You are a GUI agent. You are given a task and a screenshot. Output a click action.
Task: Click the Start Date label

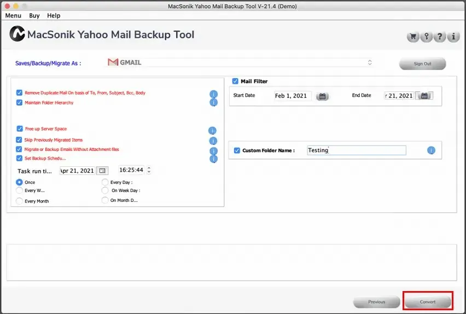244,95
